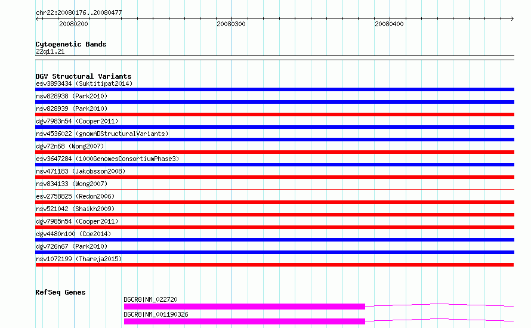Open the esv2758825 (Redon2006) label
This screenshot has height=328, width=531.
(75, 196)
